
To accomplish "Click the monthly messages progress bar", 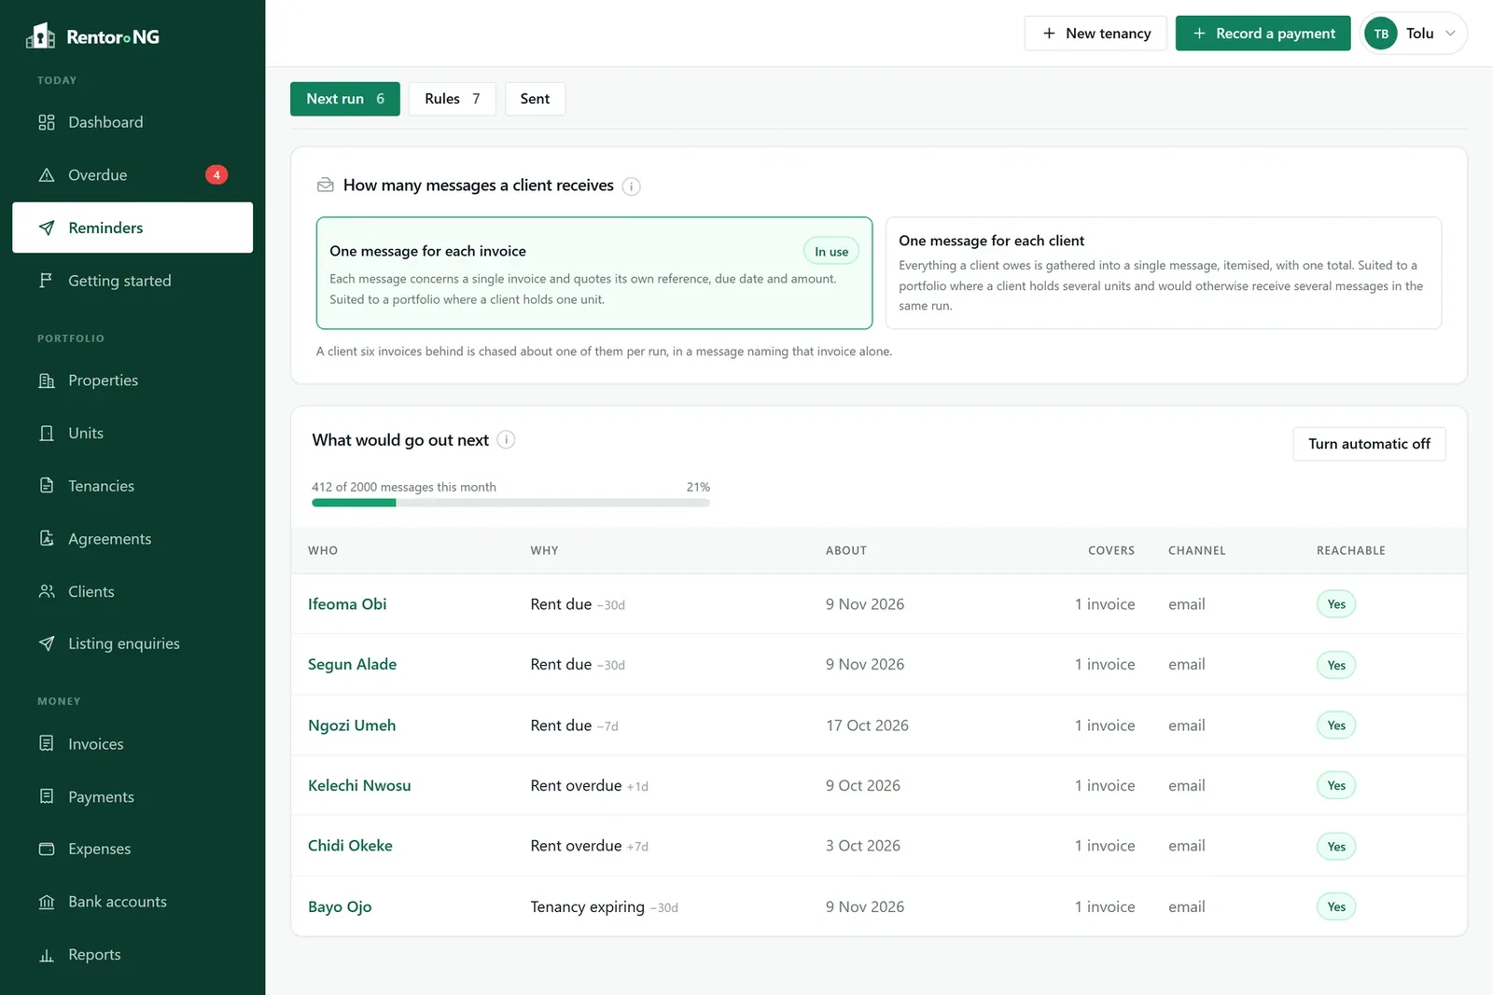I will pos(510,503).
